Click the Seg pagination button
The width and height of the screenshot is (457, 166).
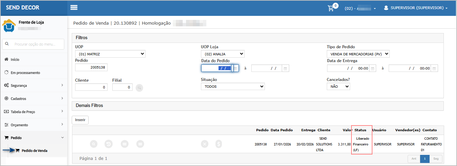click(x=436, y=159)
